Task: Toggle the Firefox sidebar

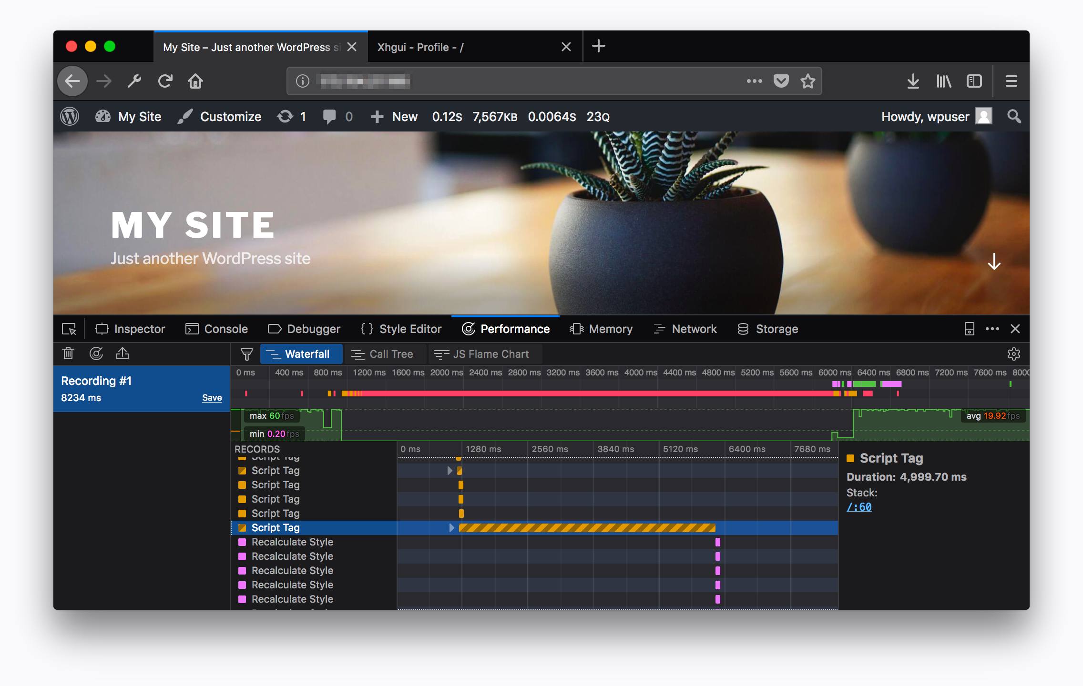Action: [974, 81]
